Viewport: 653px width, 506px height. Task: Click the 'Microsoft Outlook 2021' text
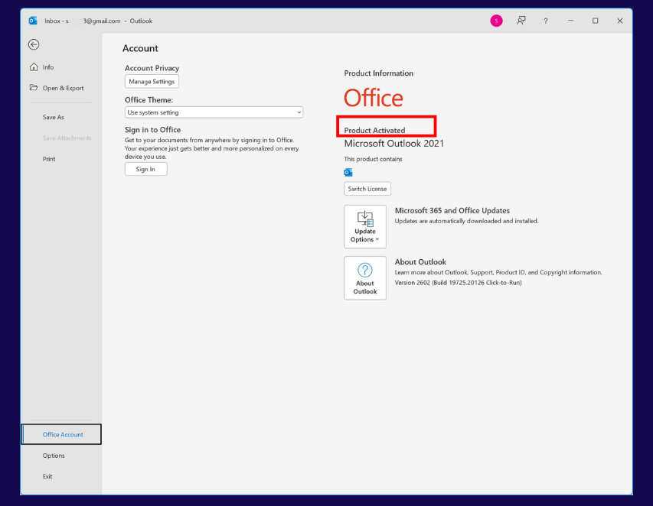[x=393, y=144]
